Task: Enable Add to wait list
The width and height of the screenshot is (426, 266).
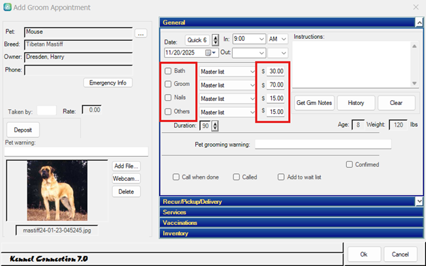Action: click(x=281, y=177)
